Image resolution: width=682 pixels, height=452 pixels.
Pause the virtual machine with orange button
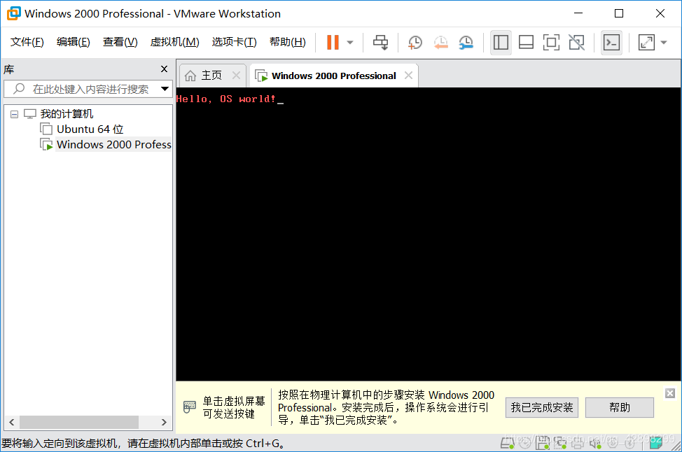click(333, 42)
